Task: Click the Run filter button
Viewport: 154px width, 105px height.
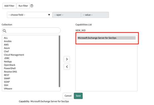Action: click(23, 6)
